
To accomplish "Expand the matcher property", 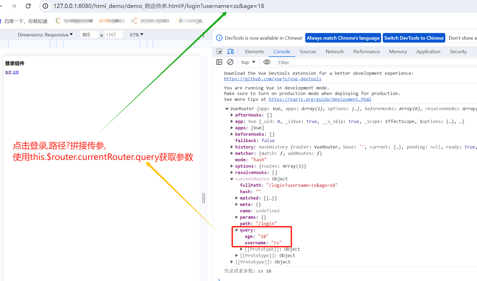I will 232,153.
